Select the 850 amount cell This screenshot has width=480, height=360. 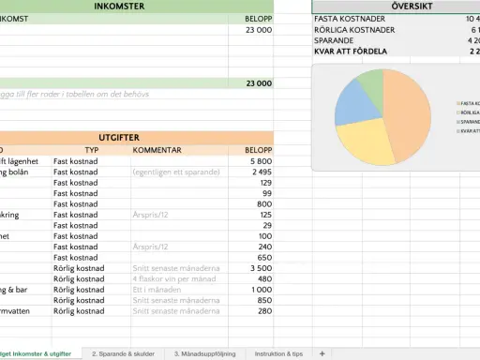(251, 300)
